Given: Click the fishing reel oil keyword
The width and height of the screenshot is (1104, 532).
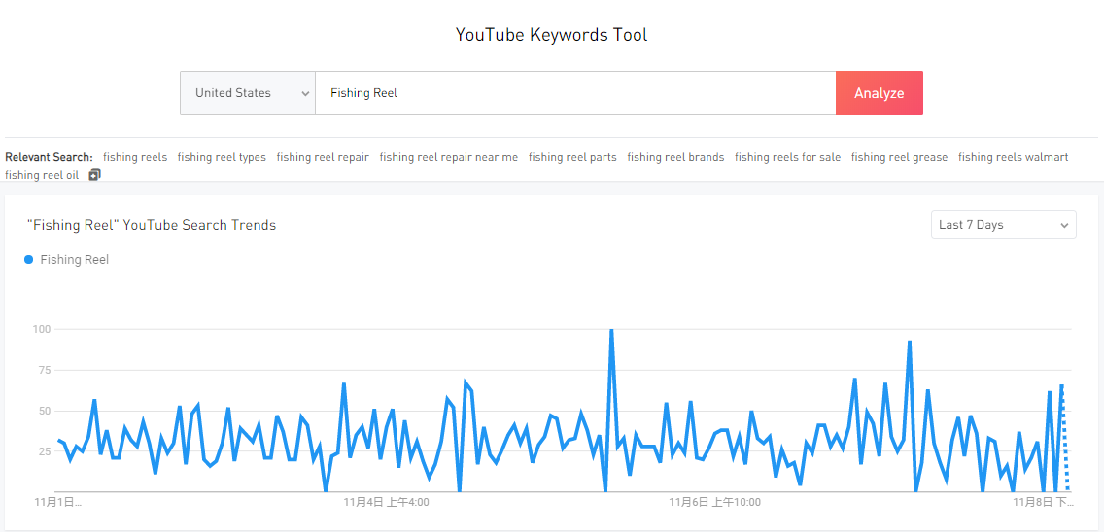Looking at the screenshot, I should (42, 175).
